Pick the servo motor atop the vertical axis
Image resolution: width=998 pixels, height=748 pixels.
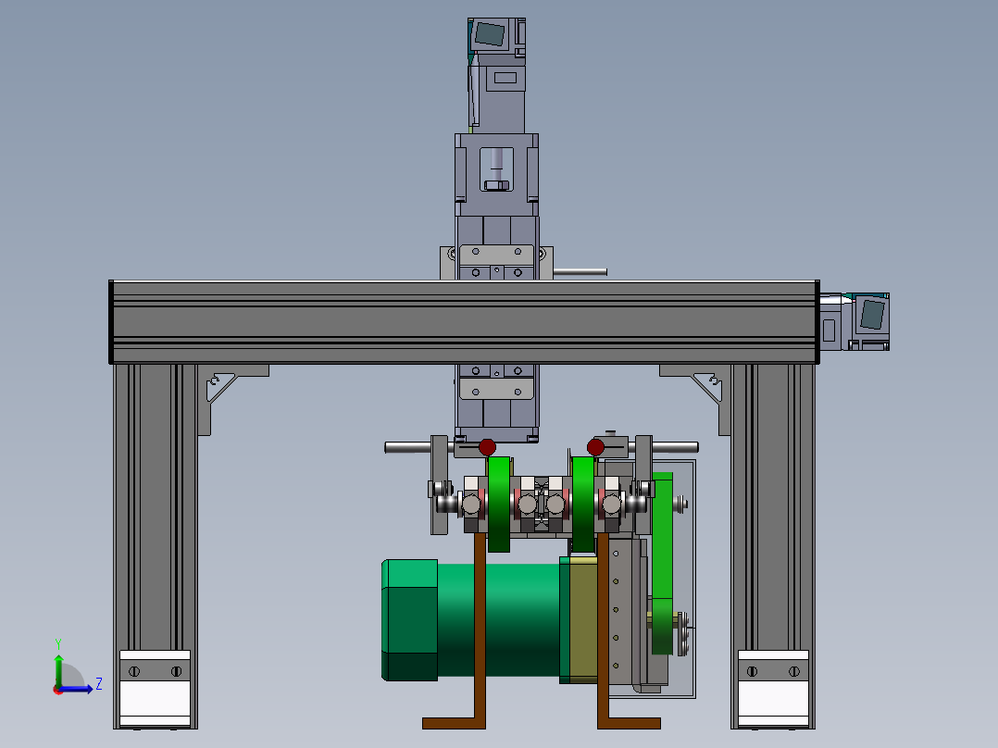click(x=497, y=75)
